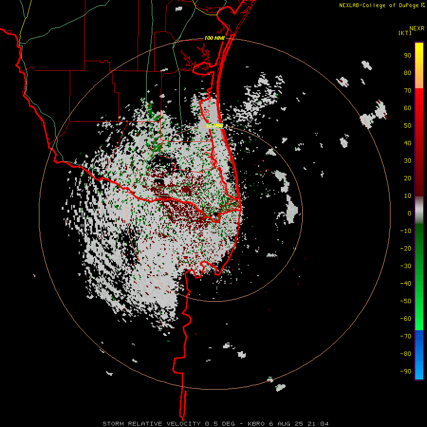Select the -80 value on the scale

(x=406, y=354)
